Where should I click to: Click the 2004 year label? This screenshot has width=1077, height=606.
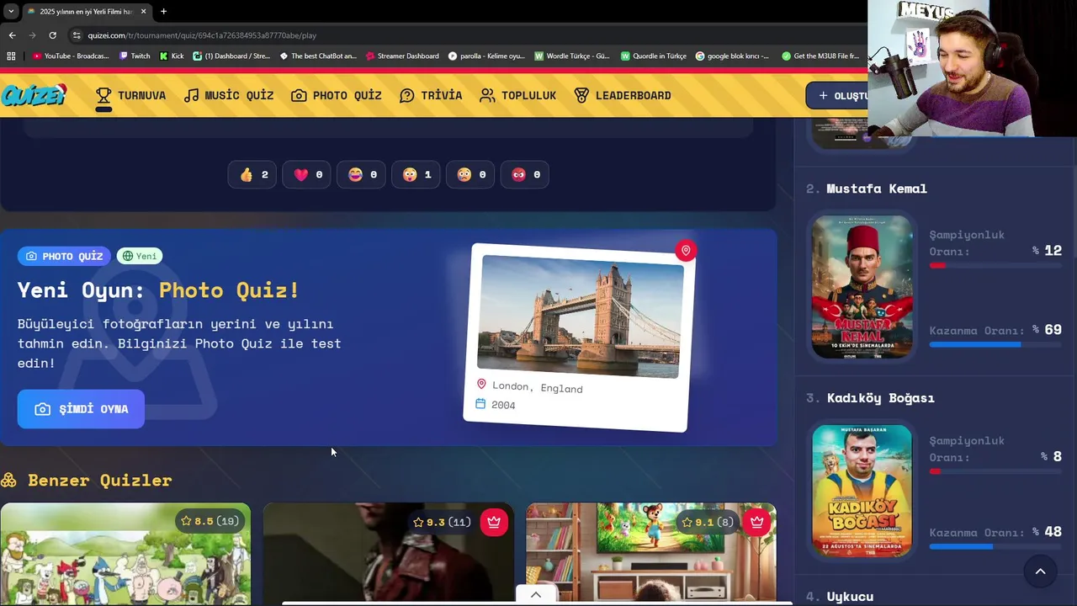[503, 405]
